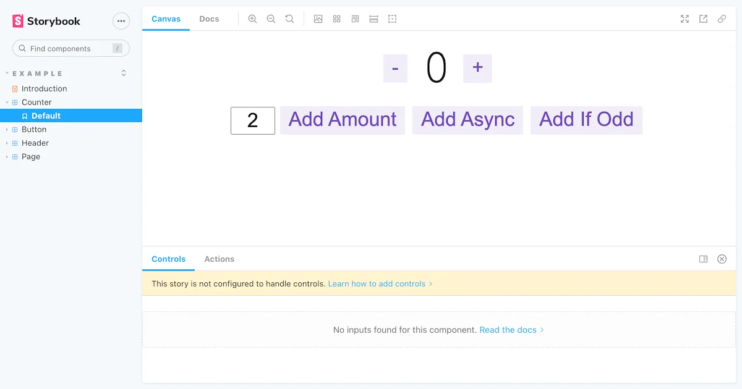Click the Add Async button
742x389 pixels.
pyautogui.click(x=467, y=120)
